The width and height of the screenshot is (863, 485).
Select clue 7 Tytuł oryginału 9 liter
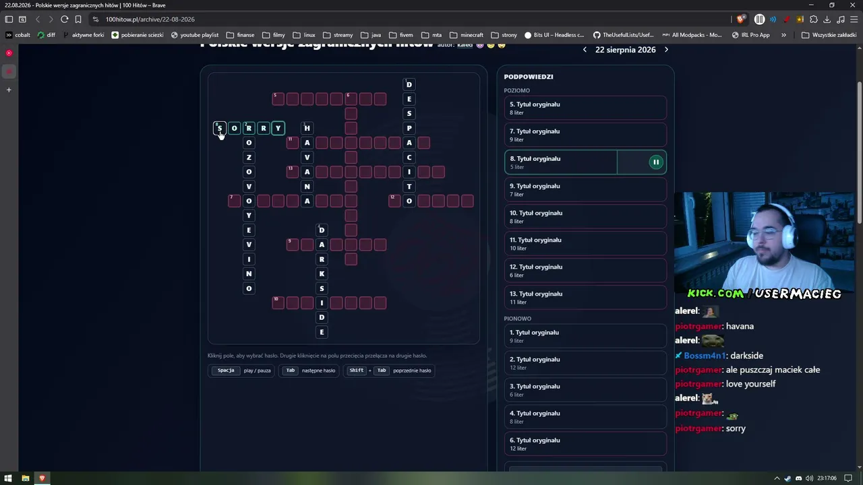[585, 135]
